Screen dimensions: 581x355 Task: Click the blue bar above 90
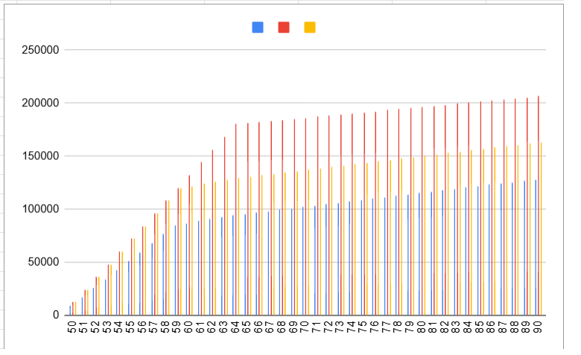coord(536,247)
